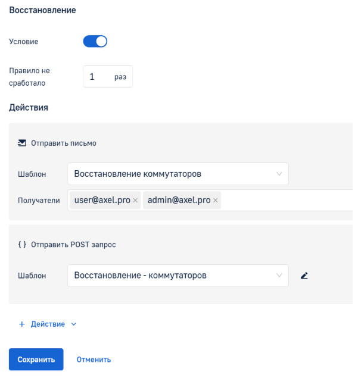Edit POST template with pencil icon
Image resolution: width=358 pixels, height=378 pixels.
(304, 275)
